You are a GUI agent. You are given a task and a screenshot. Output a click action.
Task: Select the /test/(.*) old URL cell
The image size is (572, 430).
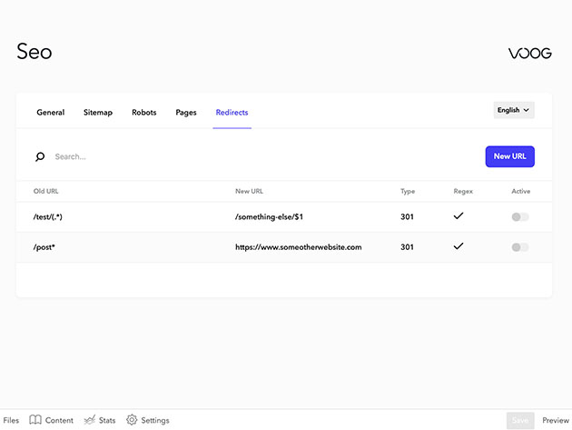48,216
